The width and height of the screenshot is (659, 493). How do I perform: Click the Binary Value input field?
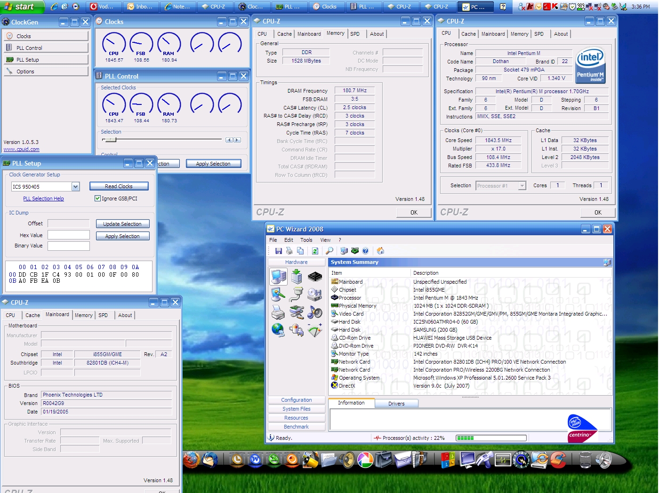pos(69,246)
